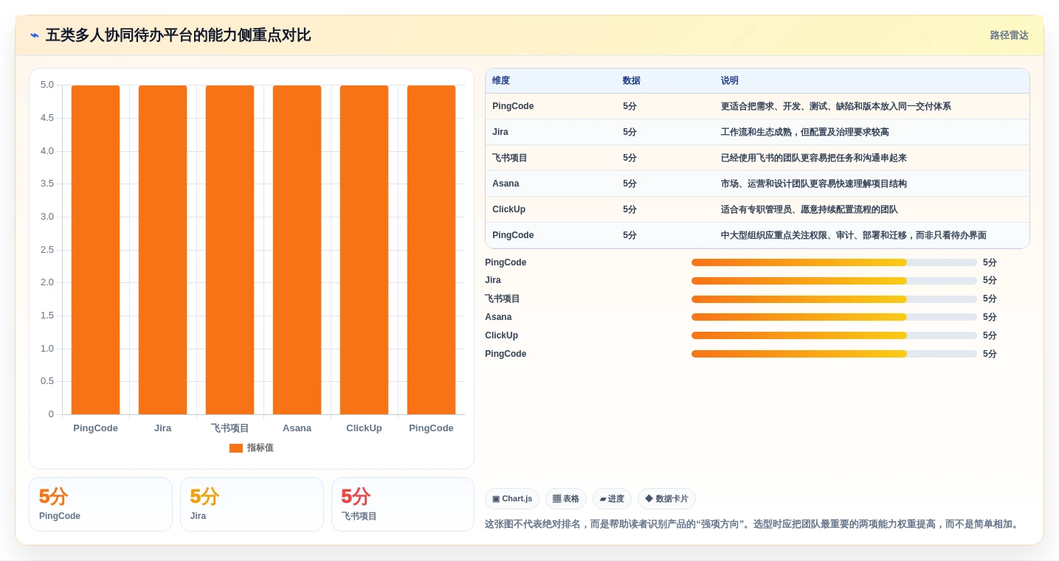Click the footnote beginning 这张图不代表绝对排名

click(753, 524)
